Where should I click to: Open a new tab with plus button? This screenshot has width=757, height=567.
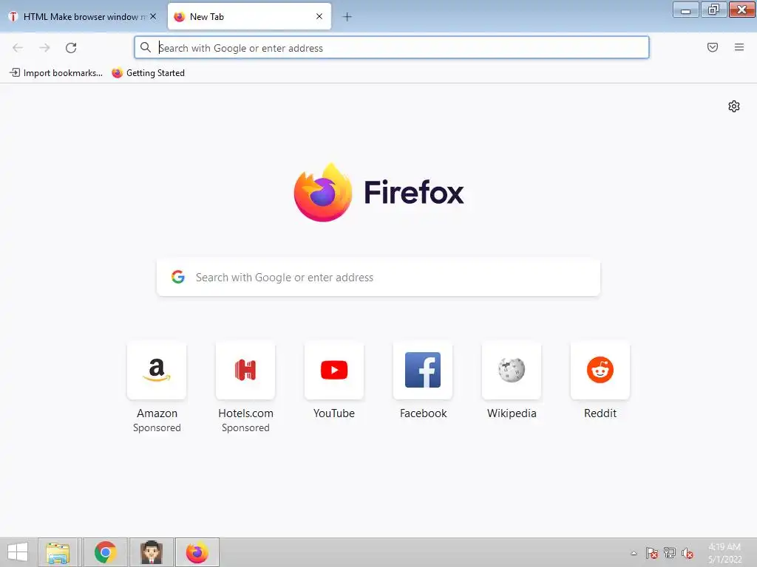click(347, 17)
